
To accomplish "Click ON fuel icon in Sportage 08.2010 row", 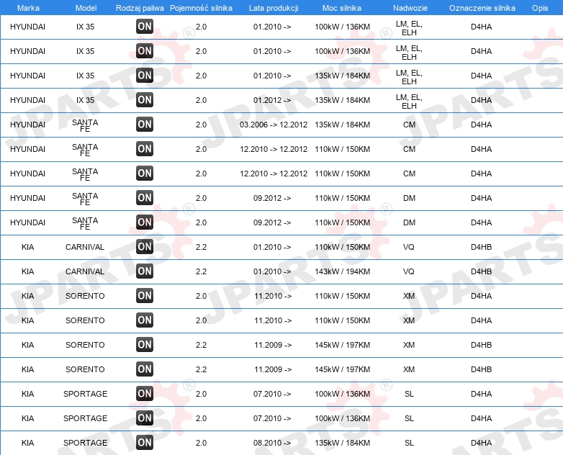I will tap(145, 443).
